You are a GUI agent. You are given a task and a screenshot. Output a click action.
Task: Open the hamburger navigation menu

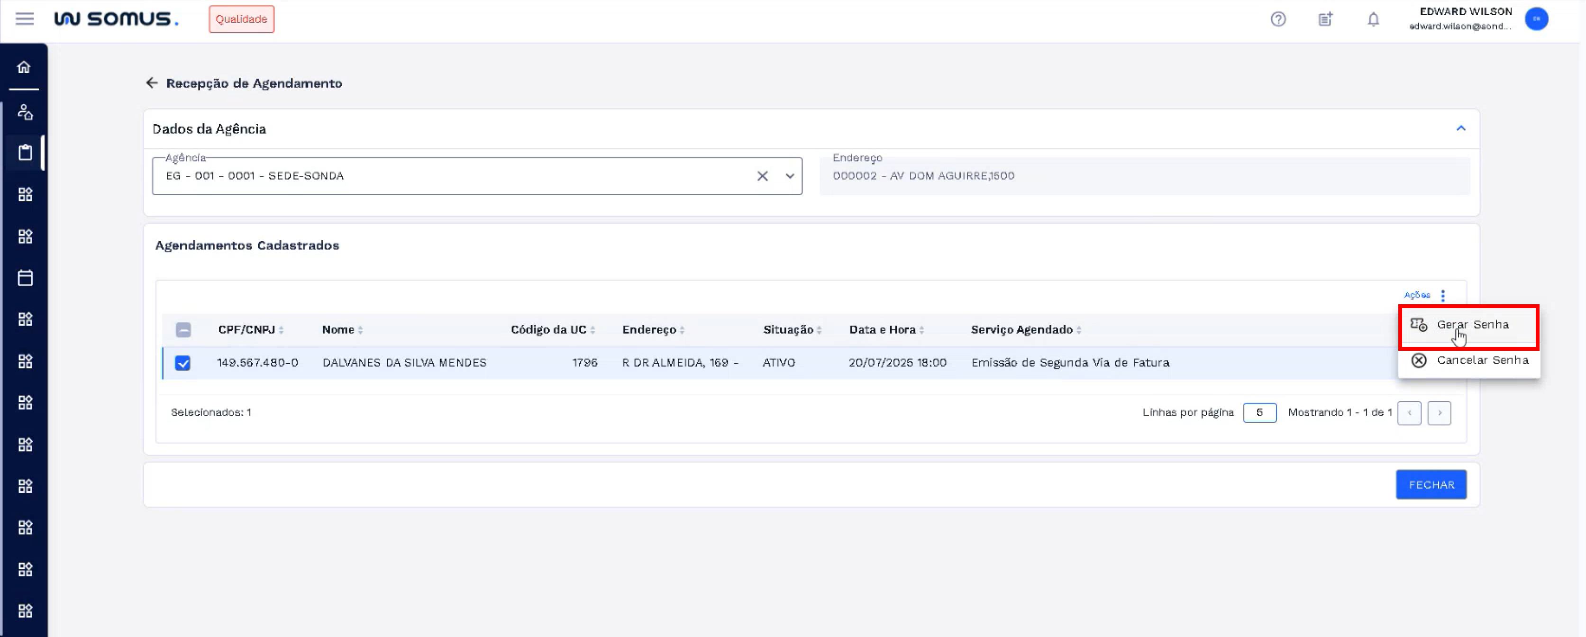25,18
